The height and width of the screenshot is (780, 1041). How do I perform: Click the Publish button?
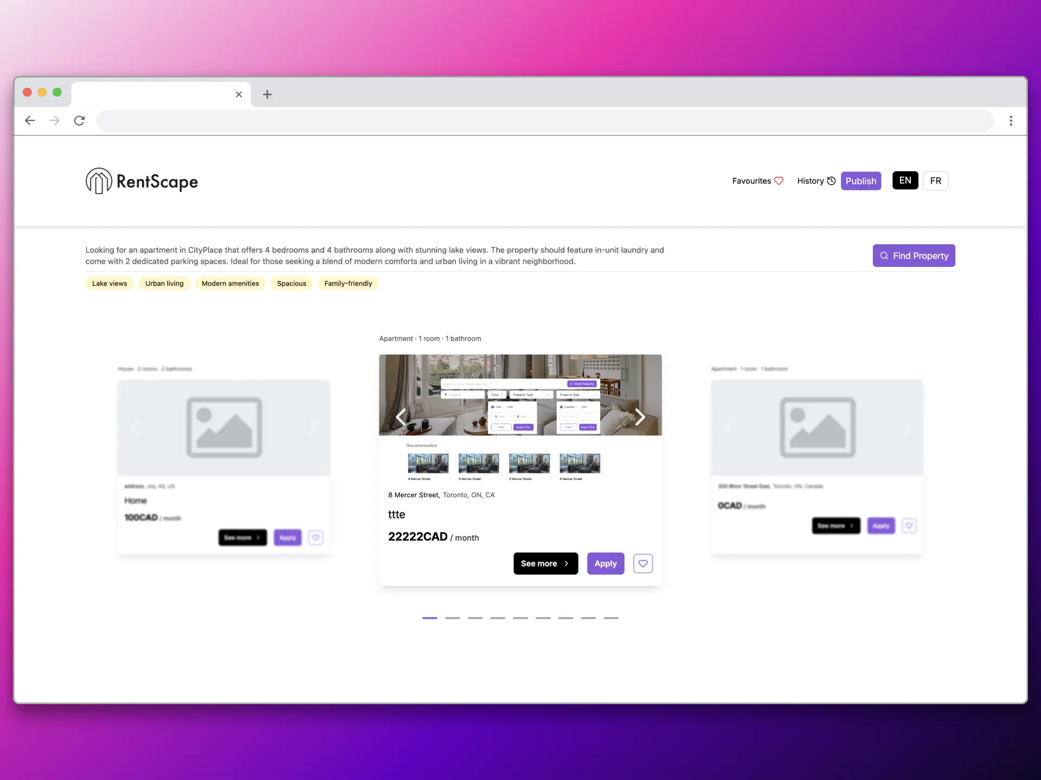pyautogui.click(x=860, y=180)
